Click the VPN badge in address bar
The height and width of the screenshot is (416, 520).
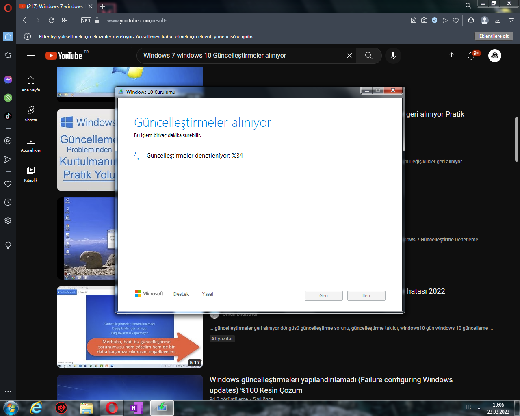(x=86, y=20)
